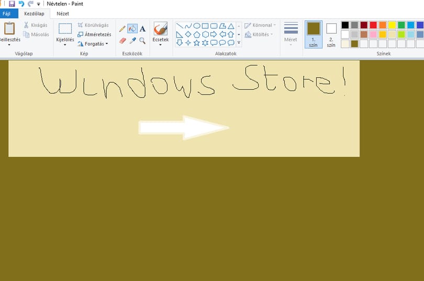Screen dimensions: 424x281
Task: Choose the Pentagon shape
Action: tap(197, 34)
